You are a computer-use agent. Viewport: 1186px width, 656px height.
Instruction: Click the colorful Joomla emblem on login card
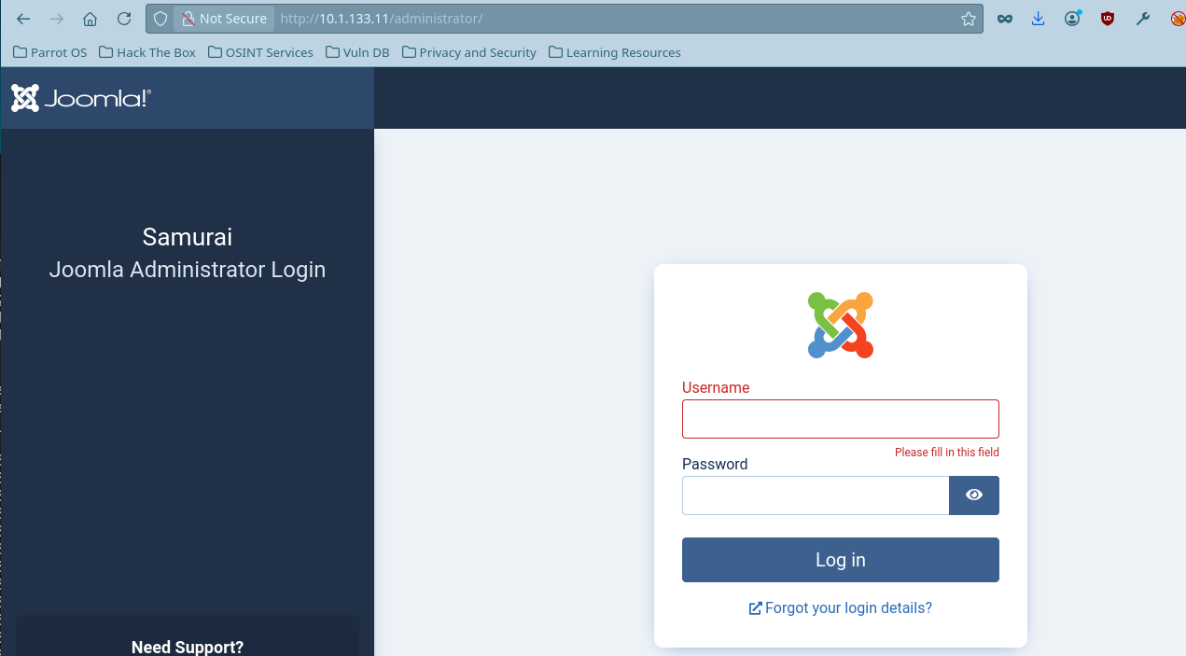(x=841, y=325)
